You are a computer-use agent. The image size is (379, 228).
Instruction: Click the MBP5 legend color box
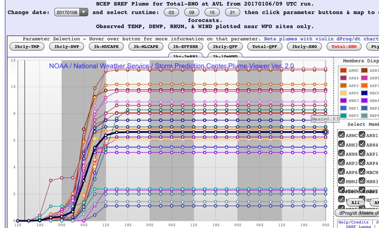[343, 116]
